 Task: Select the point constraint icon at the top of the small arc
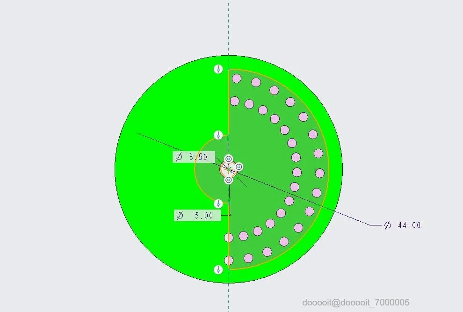point(218,135)
